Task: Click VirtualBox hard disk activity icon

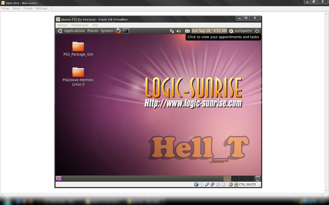Action: (x=196, y=184)
